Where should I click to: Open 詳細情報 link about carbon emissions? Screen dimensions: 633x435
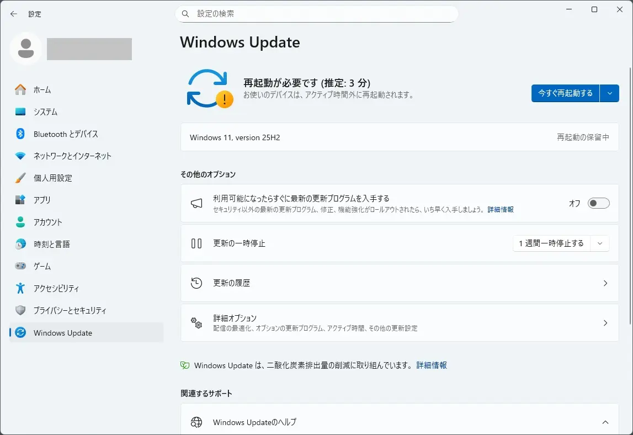tap(432, 365)
